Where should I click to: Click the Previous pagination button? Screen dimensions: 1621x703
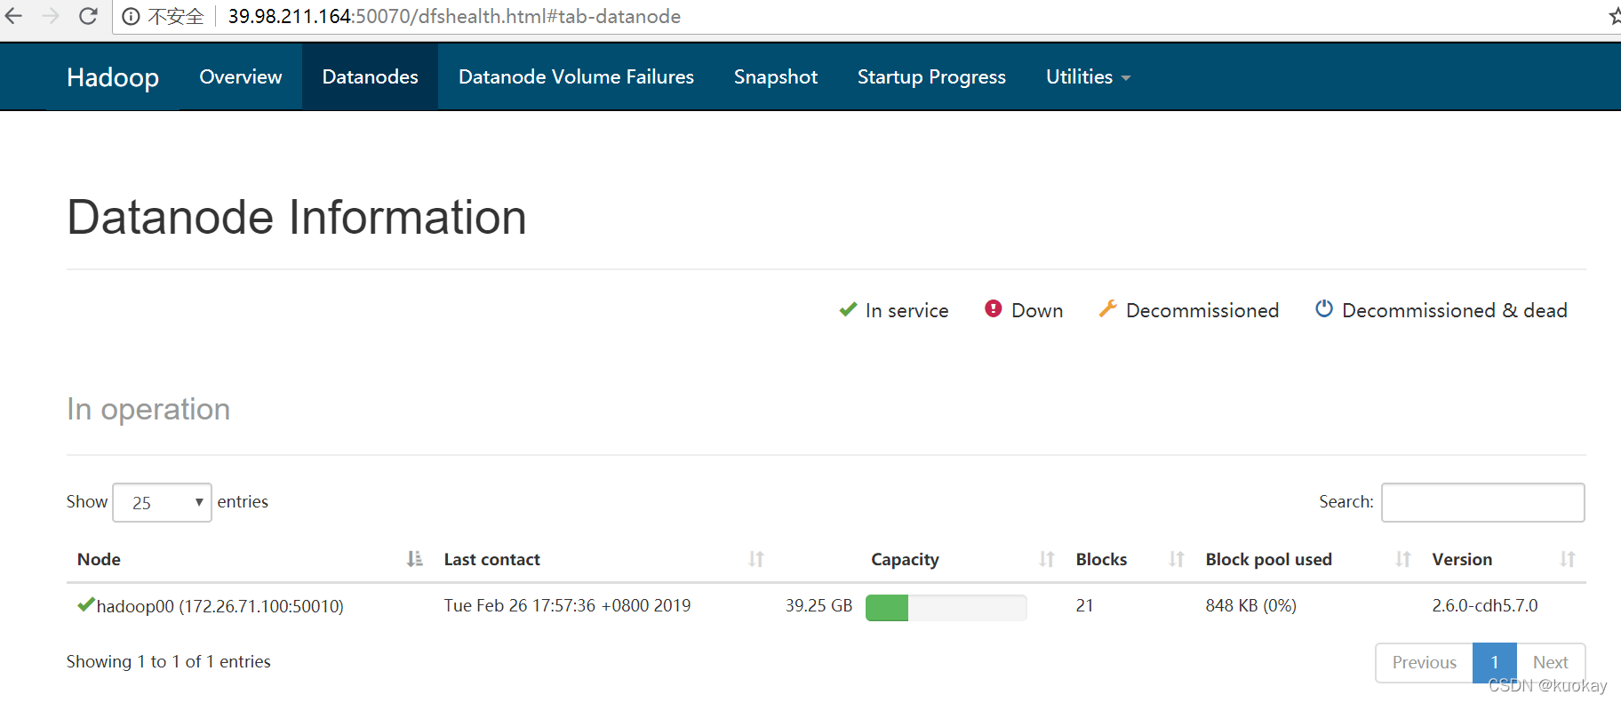point(1424,662)
